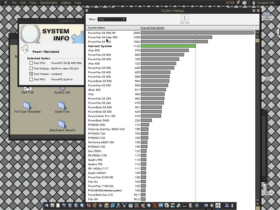Select the PowerBook Duo 210 row

pos(171,195)
